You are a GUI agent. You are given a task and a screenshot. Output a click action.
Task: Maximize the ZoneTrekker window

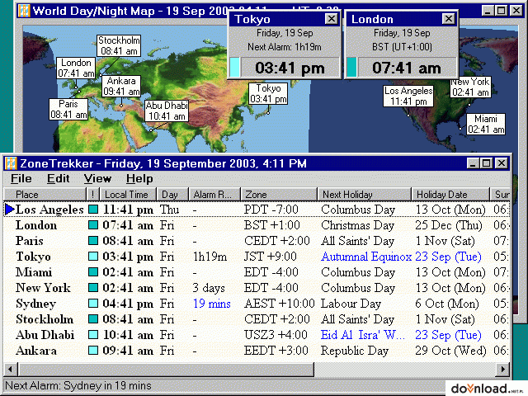tap(487, 163)
